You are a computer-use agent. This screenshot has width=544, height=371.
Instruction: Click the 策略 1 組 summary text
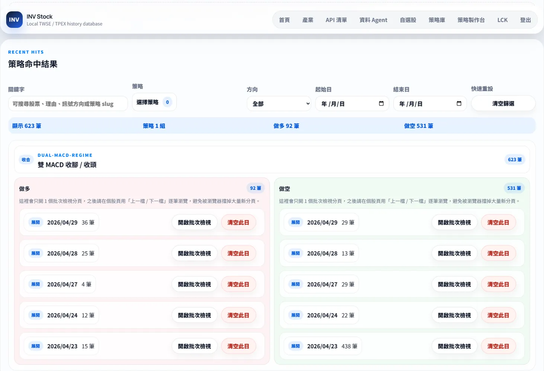[x=154, y=126]
